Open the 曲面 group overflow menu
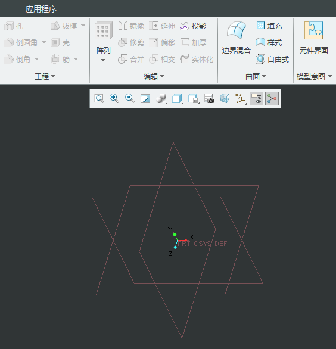The height and width of the screenshot is (349, 336). click(256, 77)
